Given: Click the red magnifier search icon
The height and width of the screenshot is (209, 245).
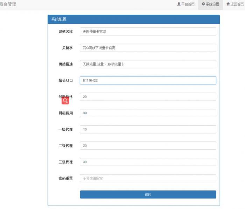Looking at the screenshot, I should pos(65,101).
